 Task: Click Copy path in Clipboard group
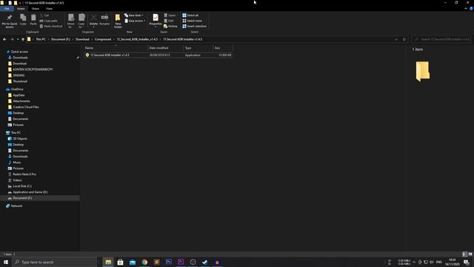[x=48, y=21]
